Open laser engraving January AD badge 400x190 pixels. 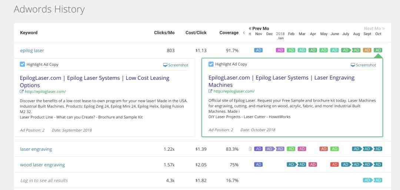pos(280,149)
